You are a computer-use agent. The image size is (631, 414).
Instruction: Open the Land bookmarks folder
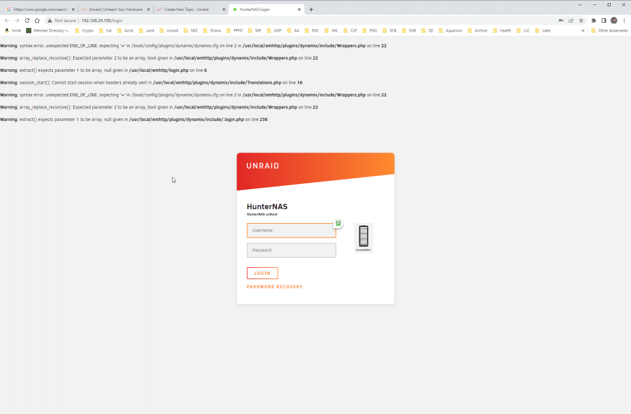146,30
